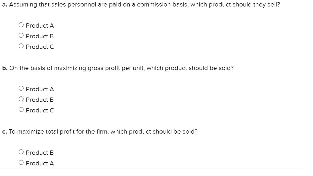Click 'Product A' label text in total profit question
Image resolution: width=313 pixels, height=176 pixels.
pyautogui.click(x=40, y=163)
